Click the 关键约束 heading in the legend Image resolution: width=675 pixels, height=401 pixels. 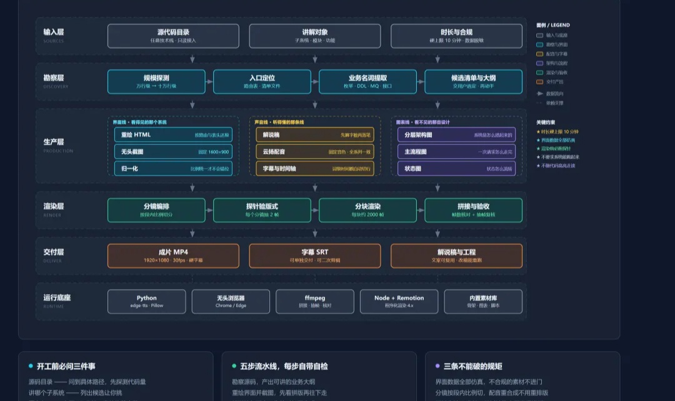[546, 122]
